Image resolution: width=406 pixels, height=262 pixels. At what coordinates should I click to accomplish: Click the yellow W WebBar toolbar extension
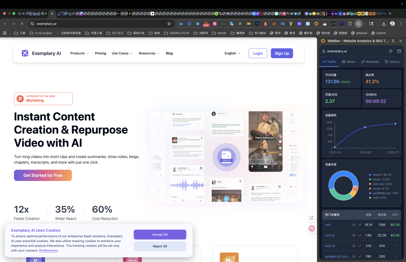(x=316, y=24)
